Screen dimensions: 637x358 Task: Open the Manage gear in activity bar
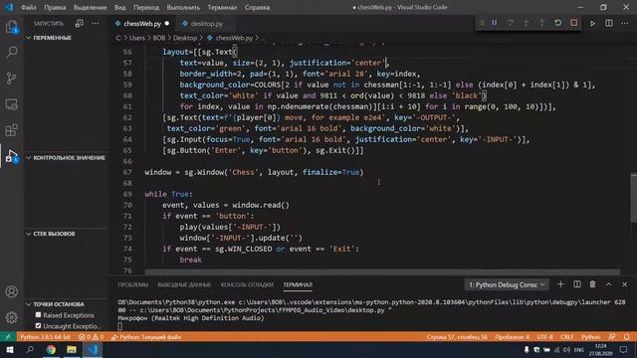pyautogui.click(x=11, y=317)
